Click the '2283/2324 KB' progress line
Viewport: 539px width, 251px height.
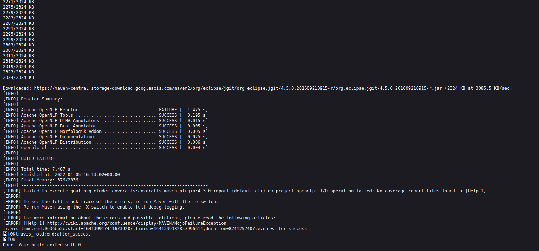(x=18, y=18)
